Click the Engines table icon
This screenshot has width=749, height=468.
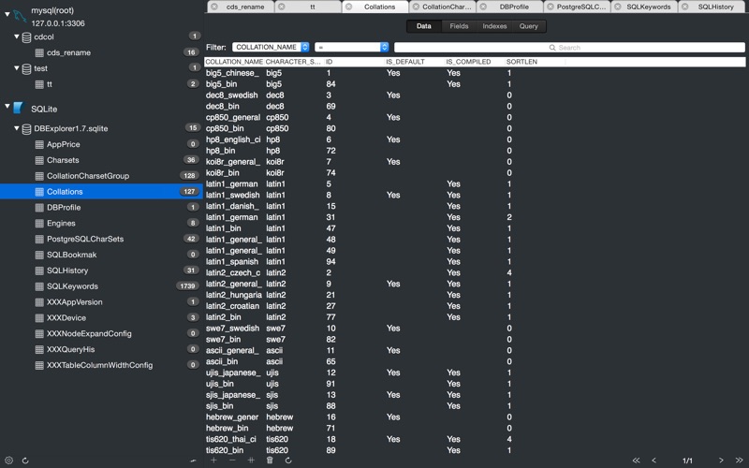[x=39, y=223]
